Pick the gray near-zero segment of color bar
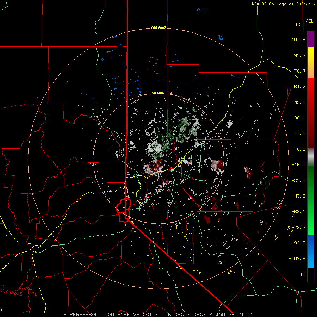Screen dimensions: 317x317 point(311,157)
